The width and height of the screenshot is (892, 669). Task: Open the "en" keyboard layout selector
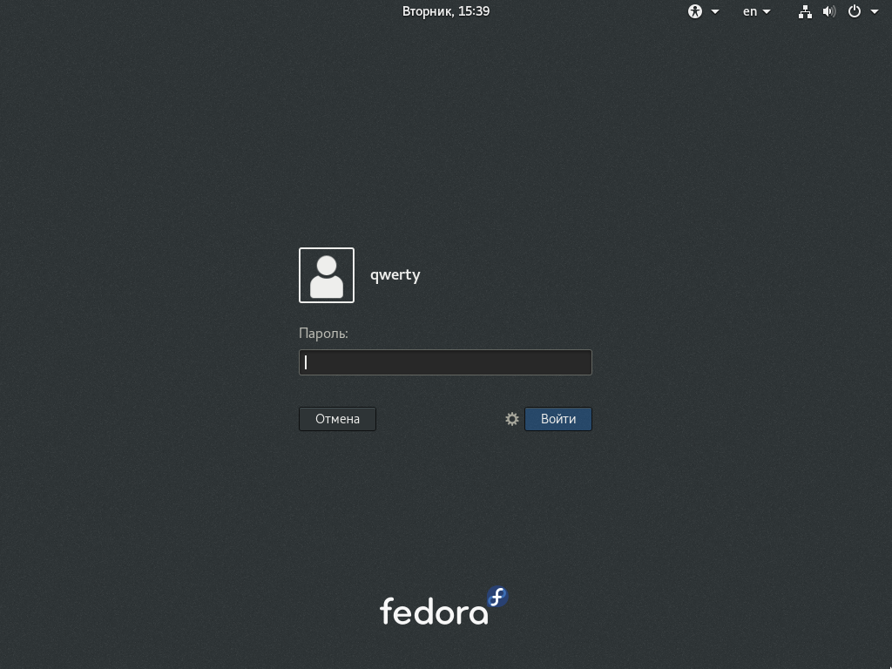tap(756, 11)
